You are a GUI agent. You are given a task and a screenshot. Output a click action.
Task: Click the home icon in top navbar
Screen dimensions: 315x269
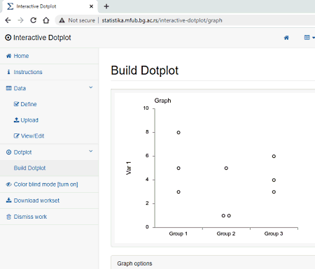[x=286, y=38]
